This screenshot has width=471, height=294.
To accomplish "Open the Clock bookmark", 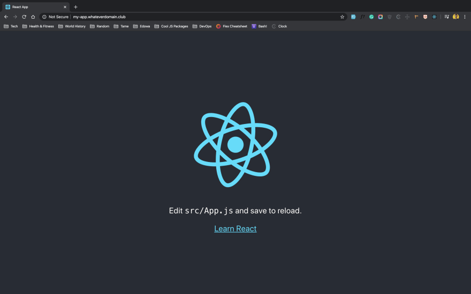I will coord(279,26).
